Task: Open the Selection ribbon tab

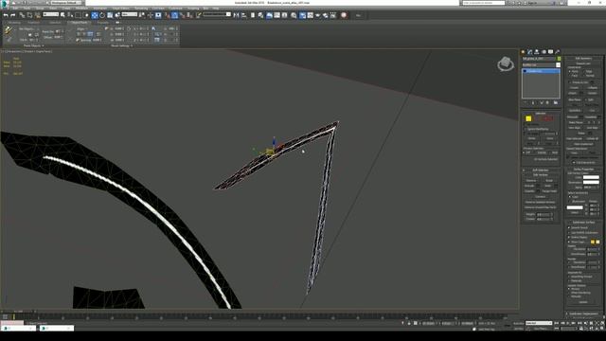Action: click(55, 23)
